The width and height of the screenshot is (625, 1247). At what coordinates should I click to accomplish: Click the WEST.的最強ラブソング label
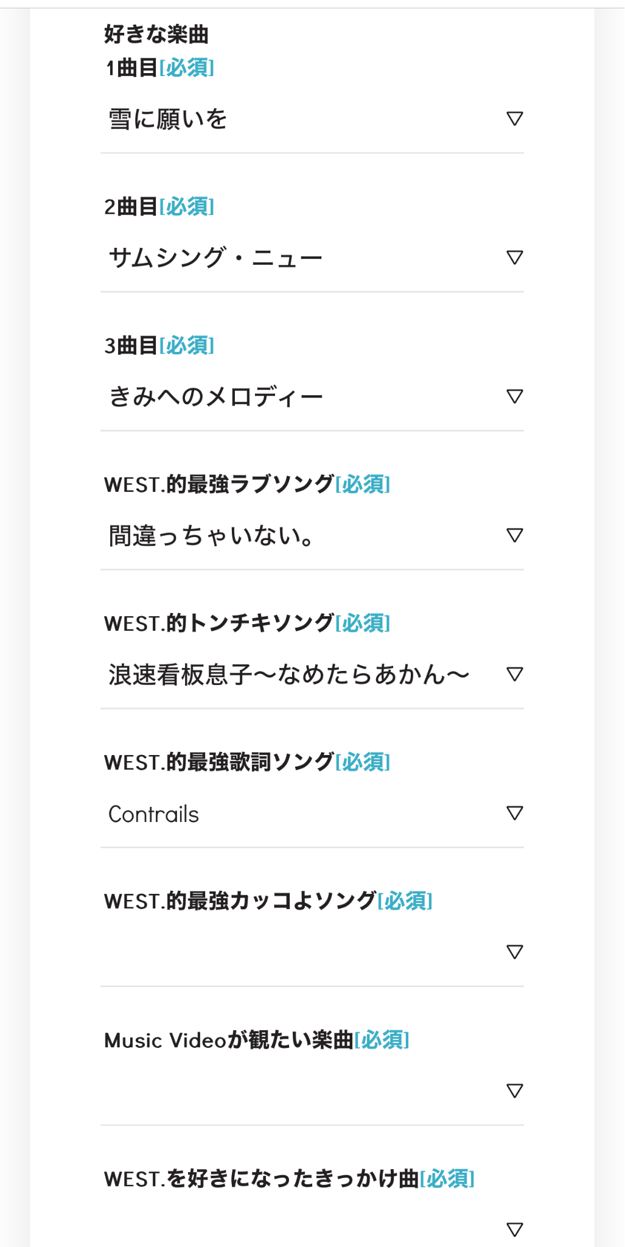coord(219,485)
